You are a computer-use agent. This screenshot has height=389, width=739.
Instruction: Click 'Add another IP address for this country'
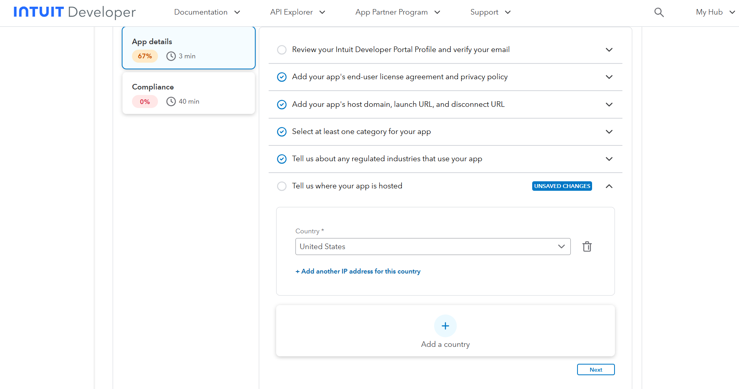[x=358, y=272]
